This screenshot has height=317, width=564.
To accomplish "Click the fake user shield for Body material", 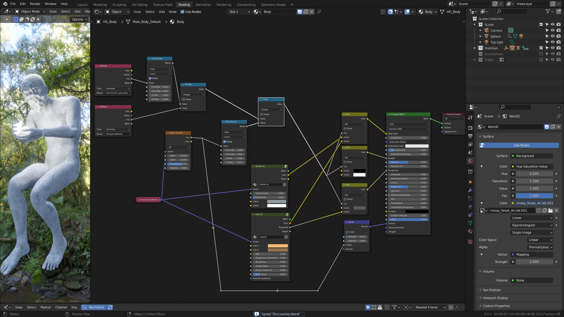I will point(300,12).
